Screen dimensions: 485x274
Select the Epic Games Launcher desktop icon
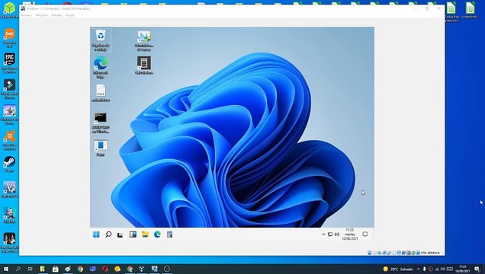[x=10, y=63]
